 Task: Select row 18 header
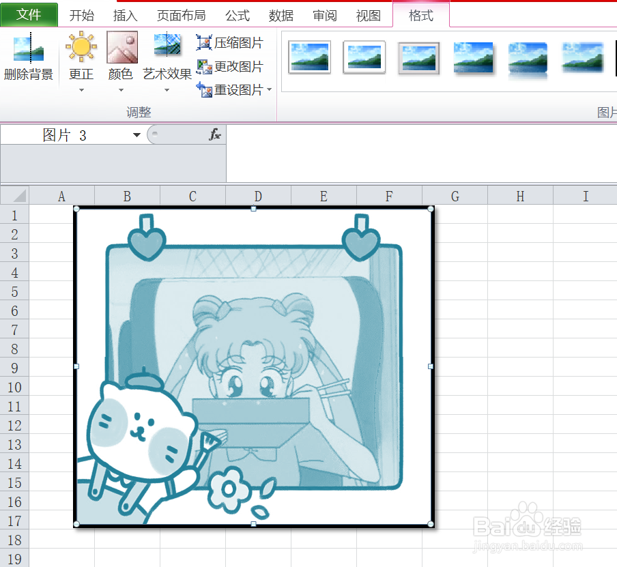(14, 540)
